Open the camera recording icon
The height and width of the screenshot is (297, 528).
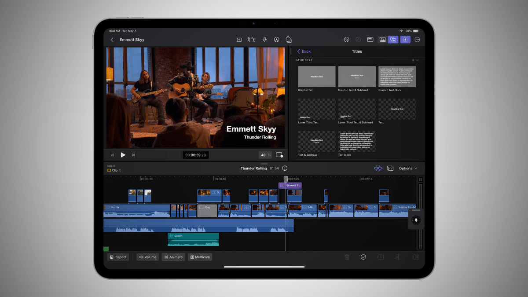(252, 40)
